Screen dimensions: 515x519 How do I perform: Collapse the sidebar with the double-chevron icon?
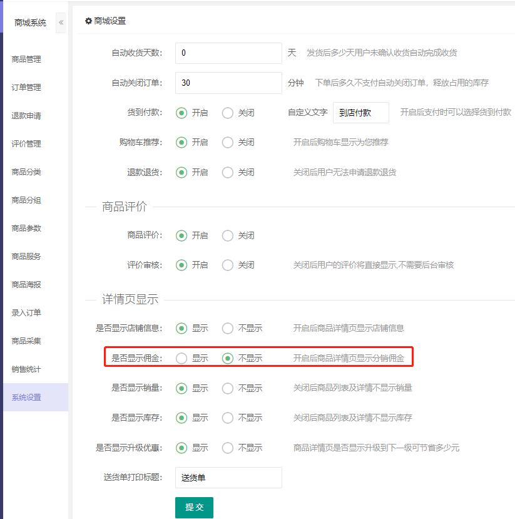tap(61, 23)
